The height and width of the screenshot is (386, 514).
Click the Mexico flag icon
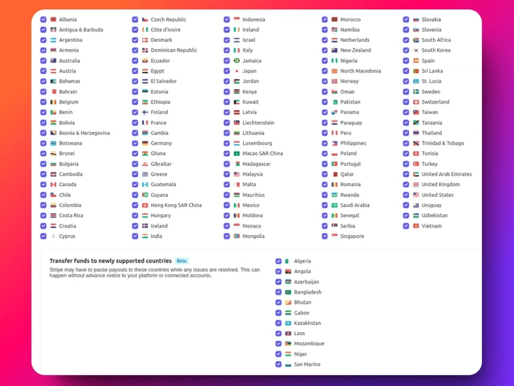tap(236, 205)
